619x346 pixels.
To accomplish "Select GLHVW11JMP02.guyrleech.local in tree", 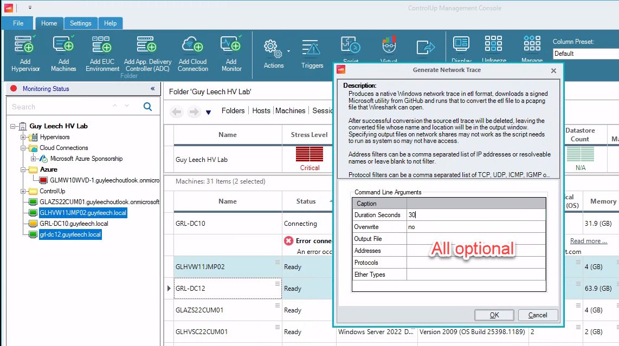I will tap(83, 213).
